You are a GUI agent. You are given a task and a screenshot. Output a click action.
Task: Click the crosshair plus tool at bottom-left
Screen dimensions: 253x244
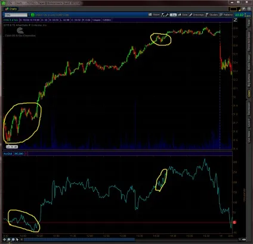4,240
